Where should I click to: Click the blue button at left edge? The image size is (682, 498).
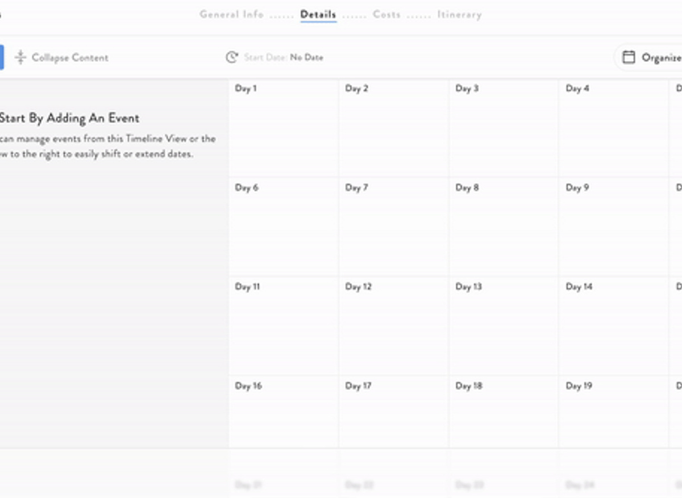(x=1, y=57)
